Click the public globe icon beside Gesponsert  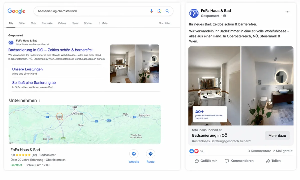coord(224,16)
